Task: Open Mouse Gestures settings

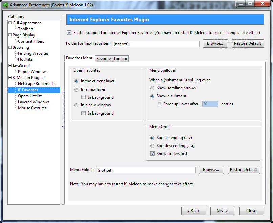Action: tap(32, 108)
